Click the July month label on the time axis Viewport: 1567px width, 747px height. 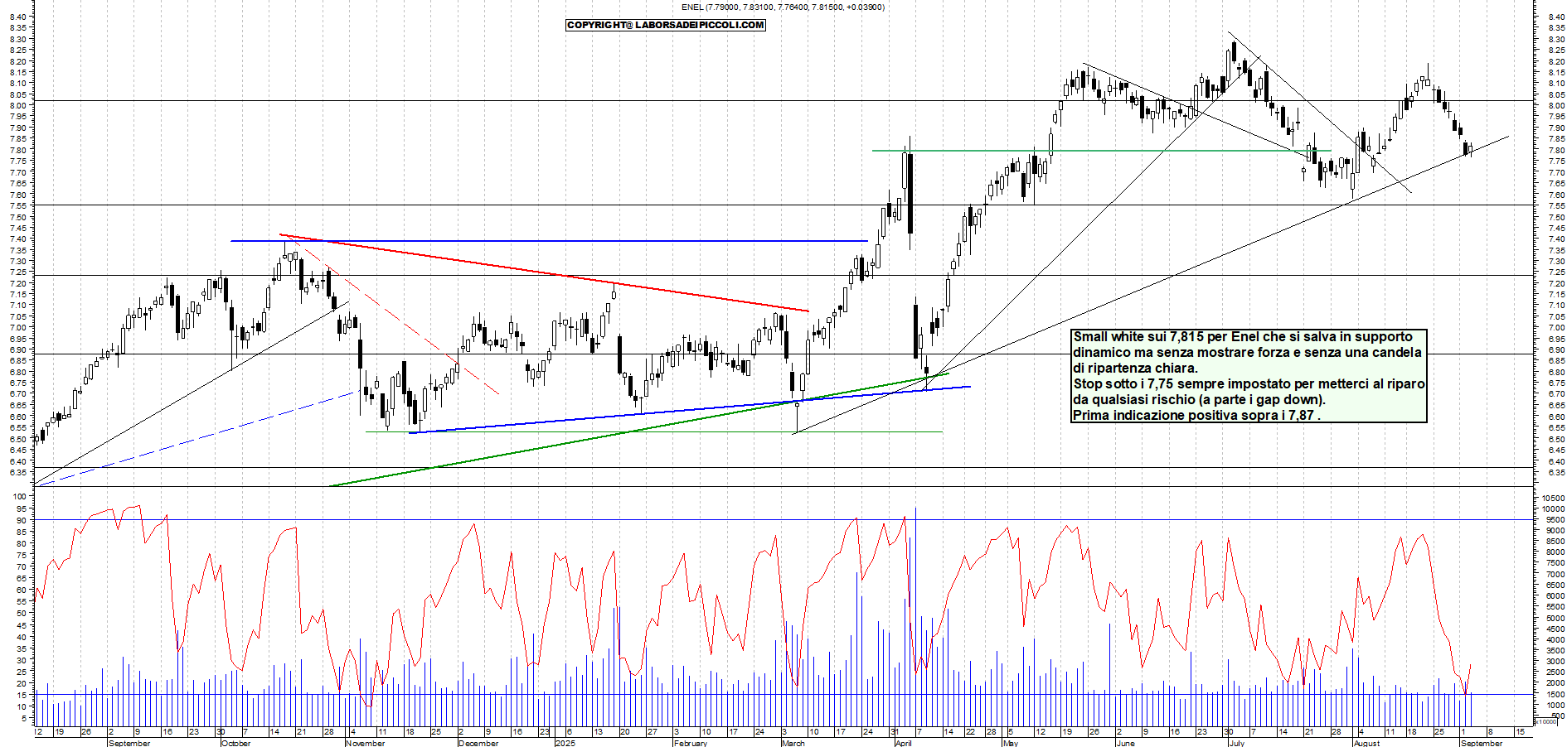pos(1237,743)
